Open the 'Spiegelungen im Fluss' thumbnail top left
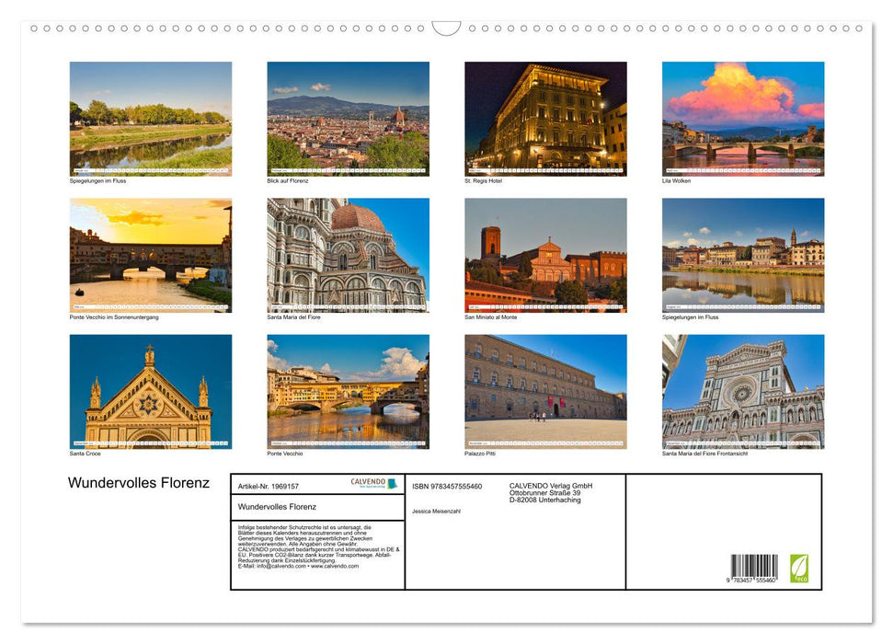Screen dimensions: 893x644 (150, 118)
